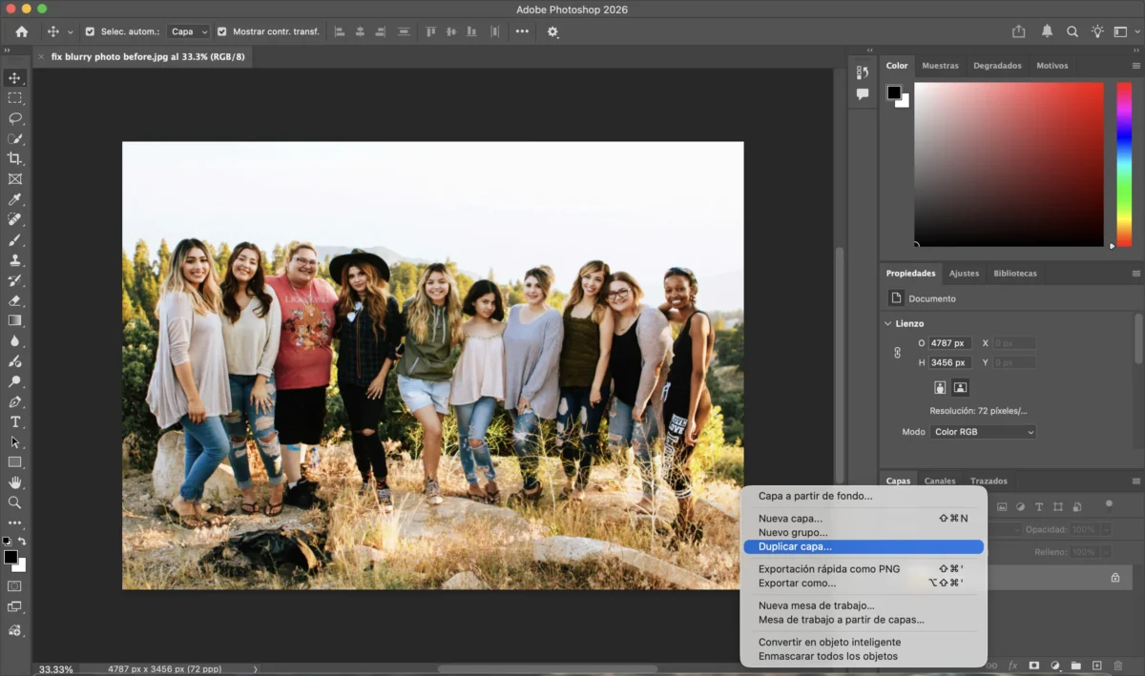Toggle the width-height link icon in Lienzo
The width and height of the screenshot is (1145, 676).
[x=897, y=353]
